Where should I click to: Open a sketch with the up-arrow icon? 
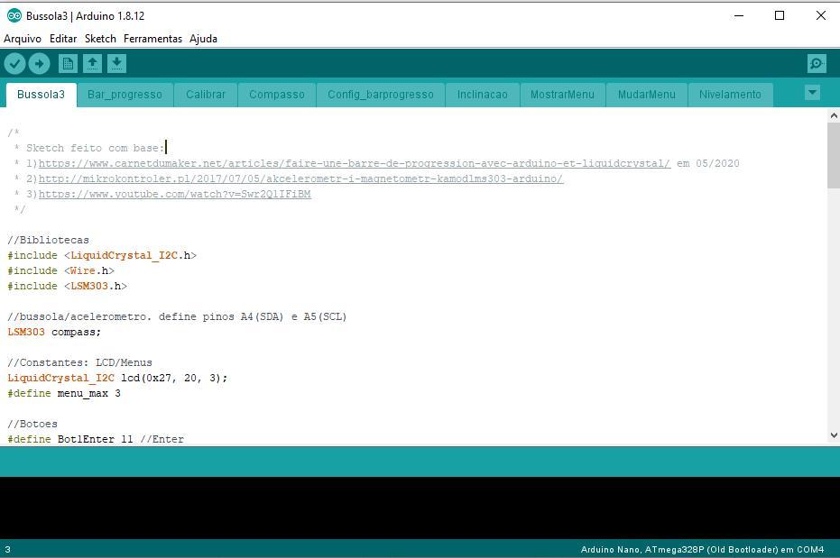92,64
